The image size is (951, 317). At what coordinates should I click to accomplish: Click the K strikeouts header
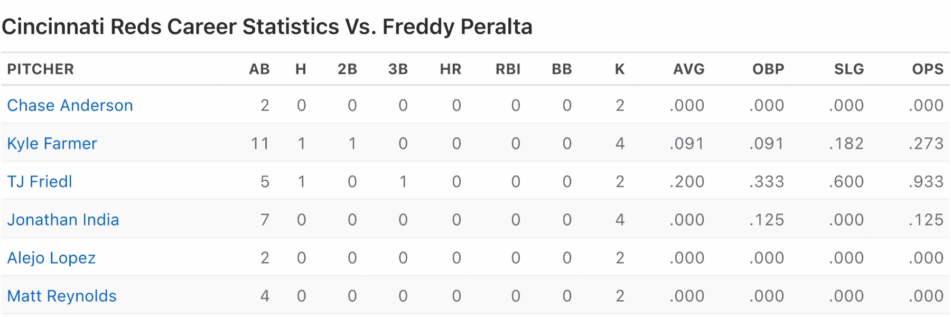click(620, 69)
